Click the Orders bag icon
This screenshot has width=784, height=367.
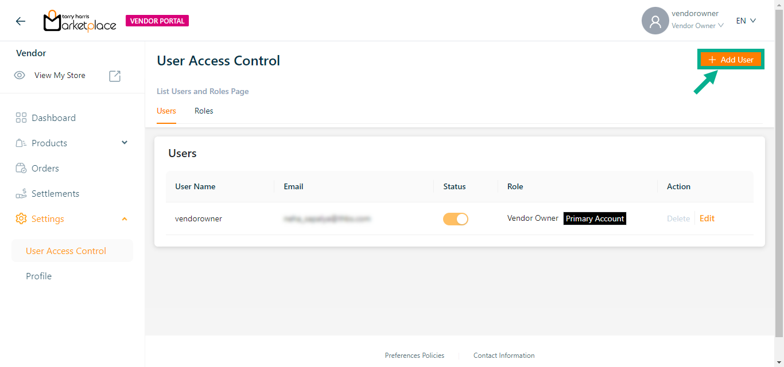21,168
